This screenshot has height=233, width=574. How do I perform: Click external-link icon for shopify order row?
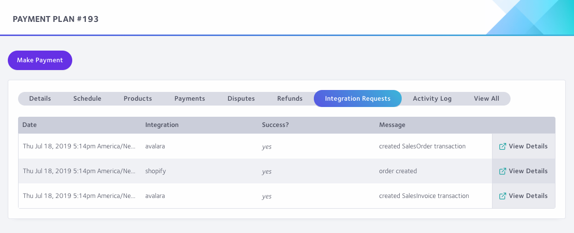coord(503,171)
